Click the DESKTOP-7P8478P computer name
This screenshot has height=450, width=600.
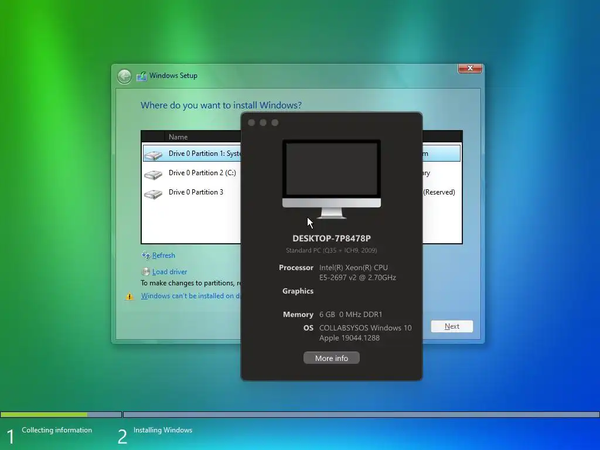[332, 238]
